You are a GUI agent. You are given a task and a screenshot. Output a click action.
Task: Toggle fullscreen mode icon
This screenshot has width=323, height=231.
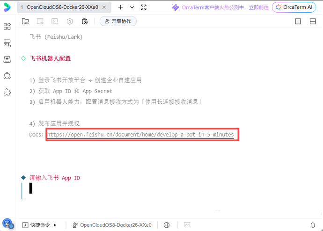[x=144, y=7]
